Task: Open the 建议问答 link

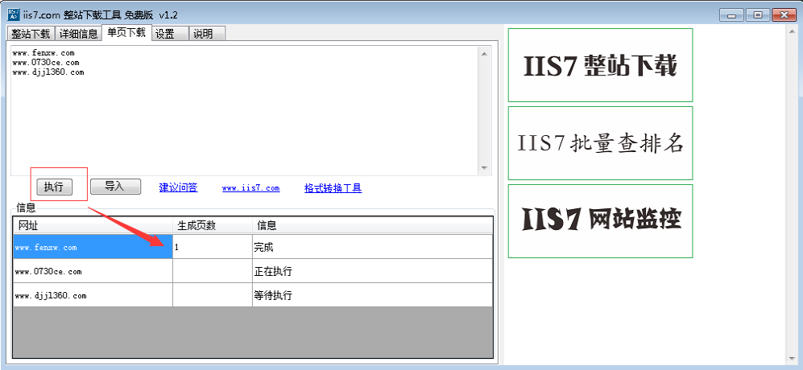Action: coord(178,187)
